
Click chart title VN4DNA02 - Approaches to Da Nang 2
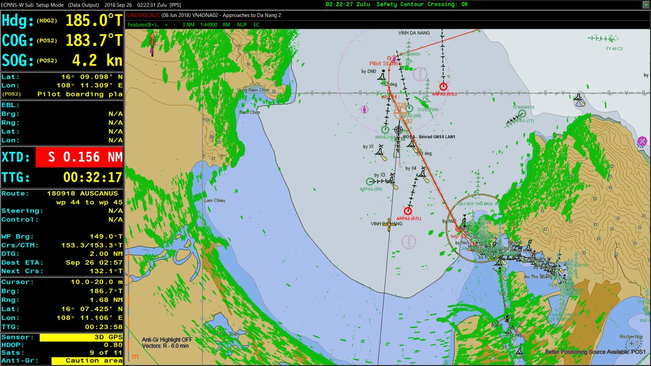[238, 15]
